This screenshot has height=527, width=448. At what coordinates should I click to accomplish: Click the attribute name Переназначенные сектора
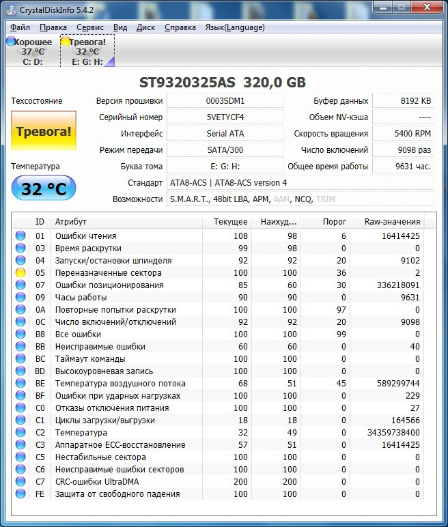point(109,272)
